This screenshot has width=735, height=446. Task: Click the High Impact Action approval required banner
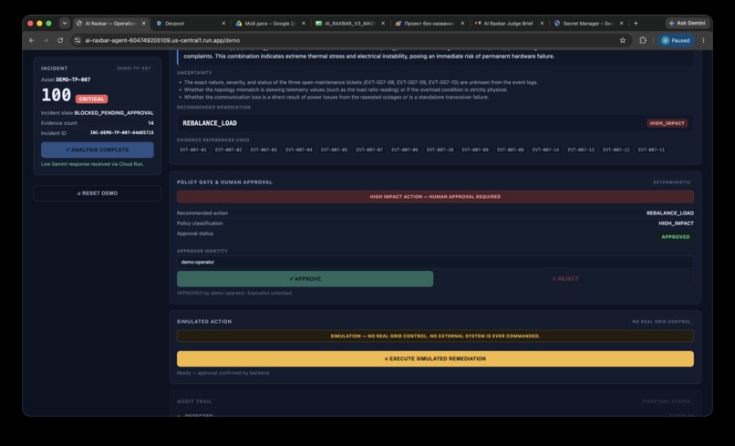coord(435,197)
